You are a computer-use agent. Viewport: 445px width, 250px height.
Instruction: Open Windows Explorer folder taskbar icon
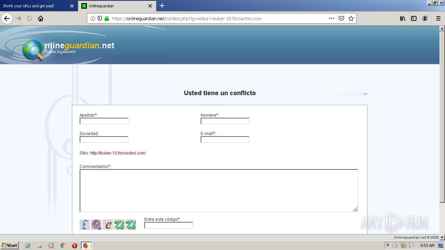coord(39,245)
